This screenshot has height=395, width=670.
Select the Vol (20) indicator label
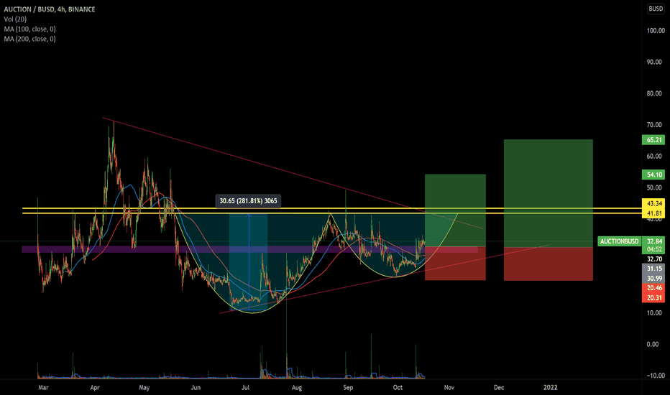[x=15, y=19]
